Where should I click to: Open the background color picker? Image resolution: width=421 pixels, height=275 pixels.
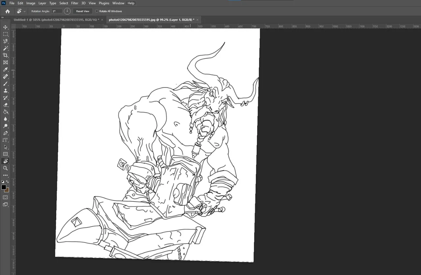tap(8, 190)
